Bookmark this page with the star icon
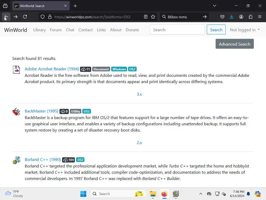The height and width of the screenshot is (200, 266). [153, 17]
